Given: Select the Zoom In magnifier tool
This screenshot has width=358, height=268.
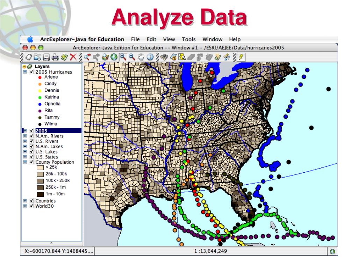Looking at the screenshot, I should [x=123, y=57].
